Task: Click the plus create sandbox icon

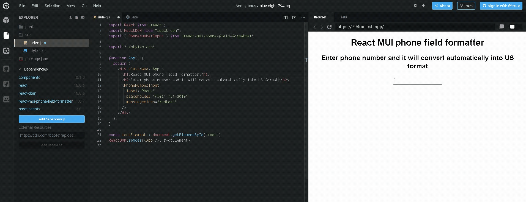Action: pyautogui.click(x=423, y=5)
